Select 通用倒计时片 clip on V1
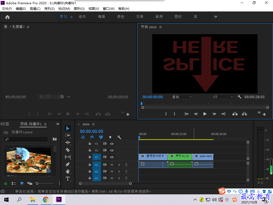 point(153,157)
